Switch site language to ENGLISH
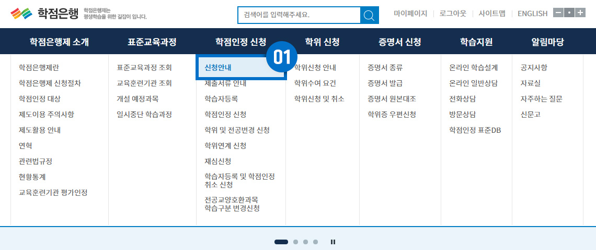 pyautogui.click(x=532, y=14)
